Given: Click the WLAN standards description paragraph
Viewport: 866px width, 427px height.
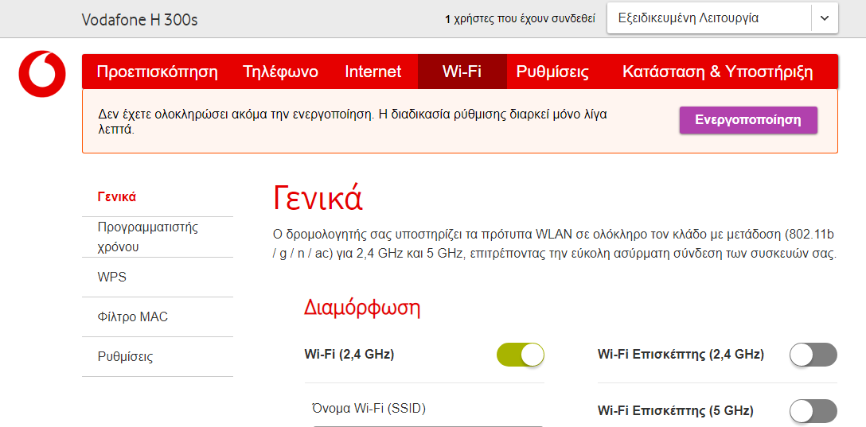Looking at the screenshot, I should coord(555,244).
